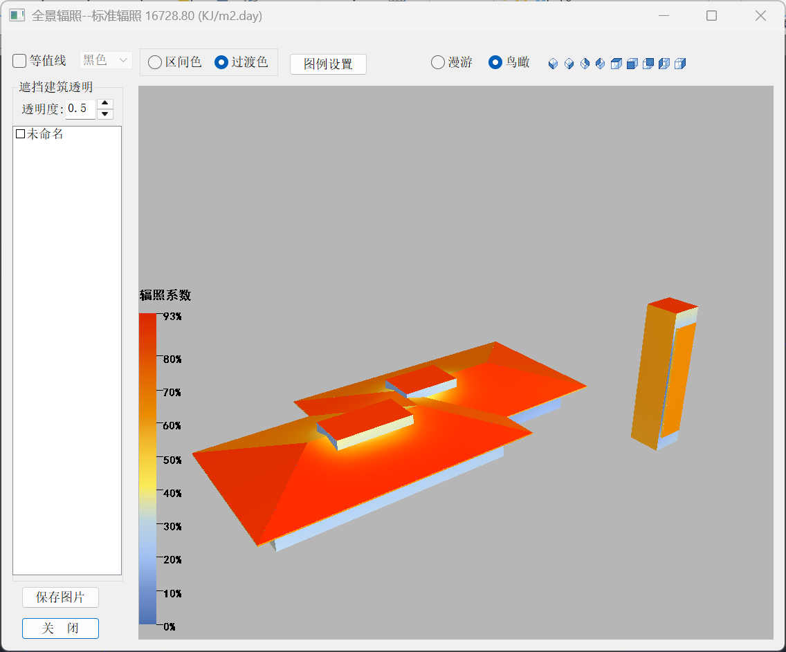Viewport: 786px width, 652px height.
Task: Open the 图例设置 legend settings
Action: 328,64
